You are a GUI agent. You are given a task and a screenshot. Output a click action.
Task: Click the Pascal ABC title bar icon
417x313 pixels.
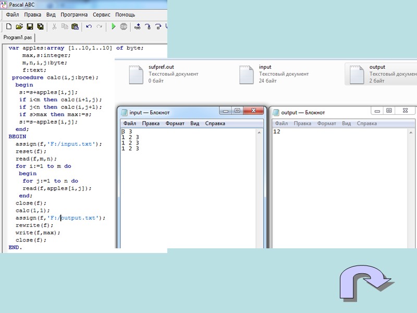4,5
